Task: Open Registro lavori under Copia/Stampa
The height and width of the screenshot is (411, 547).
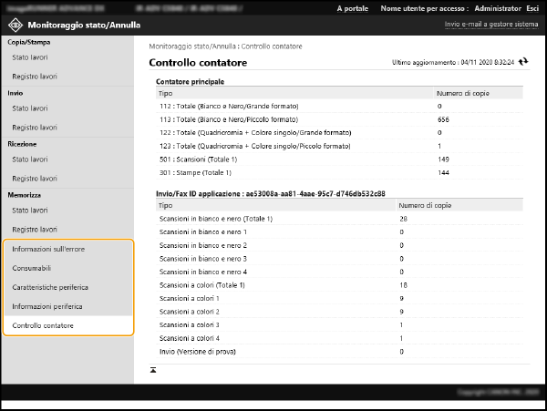Action: click(x=35, y=77)
